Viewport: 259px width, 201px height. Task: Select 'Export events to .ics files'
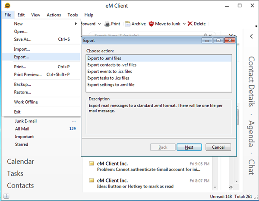[159, 71]
